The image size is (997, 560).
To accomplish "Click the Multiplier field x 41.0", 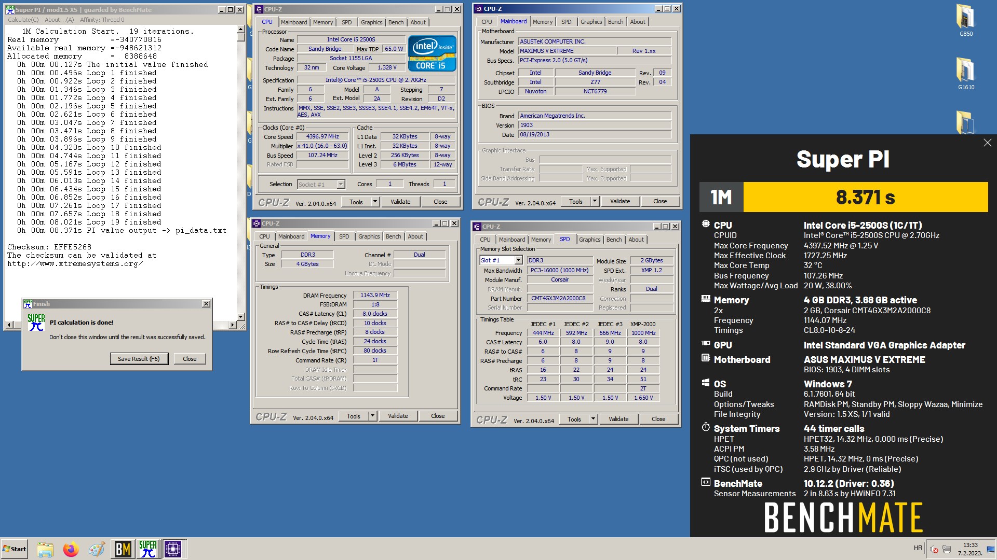I will 322,146.
